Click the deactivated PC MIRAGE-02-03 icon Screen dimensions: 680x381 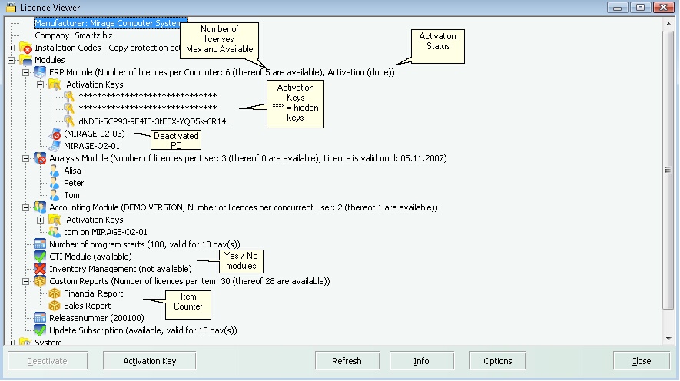coord(55,134)
